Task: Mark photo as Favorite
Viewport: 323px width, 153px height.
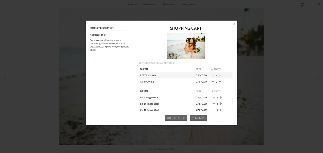Action: 169,5
